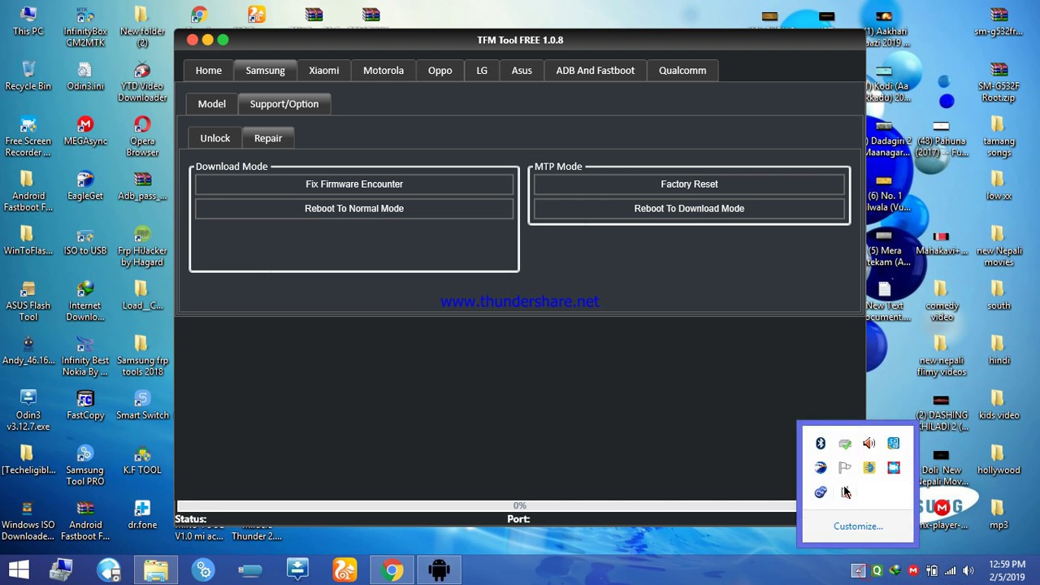Select SM-G532F Root.zip archive icon

click(999, 81)
